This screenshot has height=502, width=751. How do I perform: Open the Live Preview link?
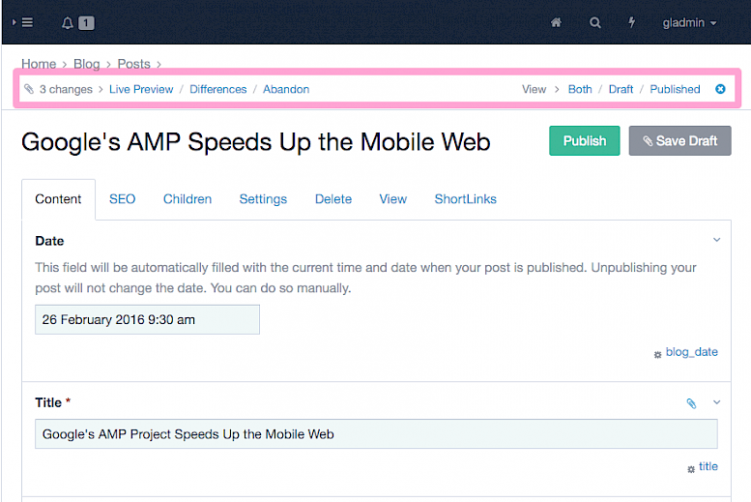coord(141,89)
